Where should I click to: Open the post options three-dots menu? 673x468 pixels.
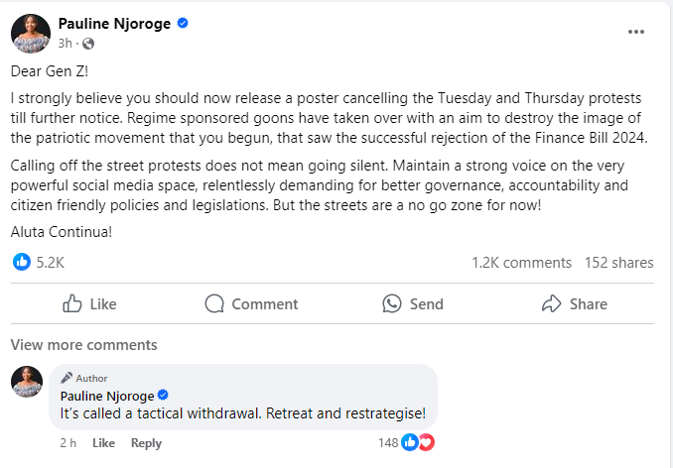tap(636, 32)
